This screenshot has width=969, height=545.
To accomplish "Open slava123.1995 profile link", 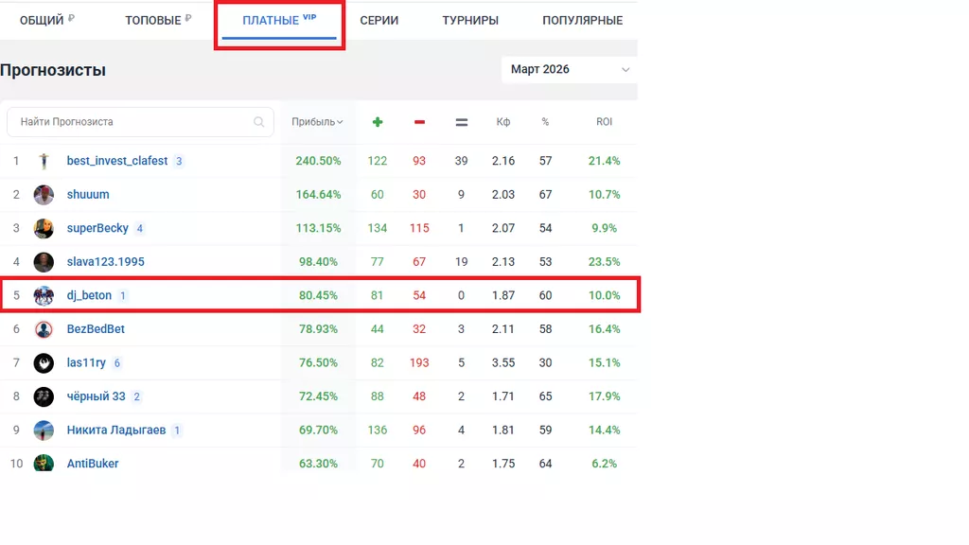I will click(x=105, y=262).
